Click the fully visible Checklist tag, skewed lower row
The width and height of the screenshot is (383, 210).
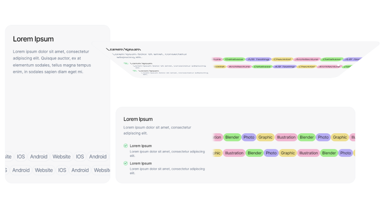click(x=306, y=67)
